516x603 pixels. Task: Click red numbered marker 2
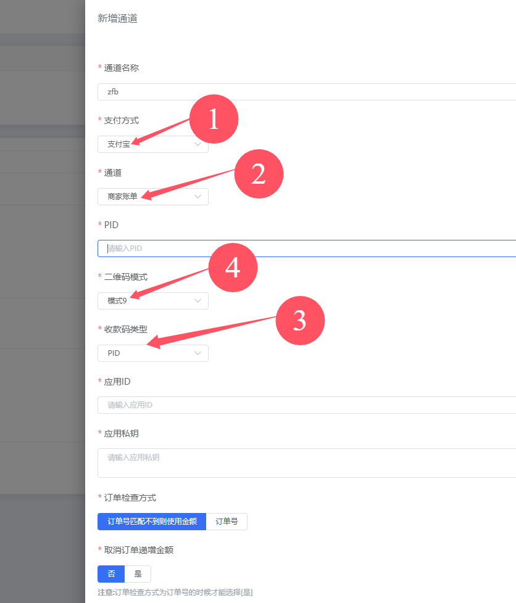click(x=258, y=174)
